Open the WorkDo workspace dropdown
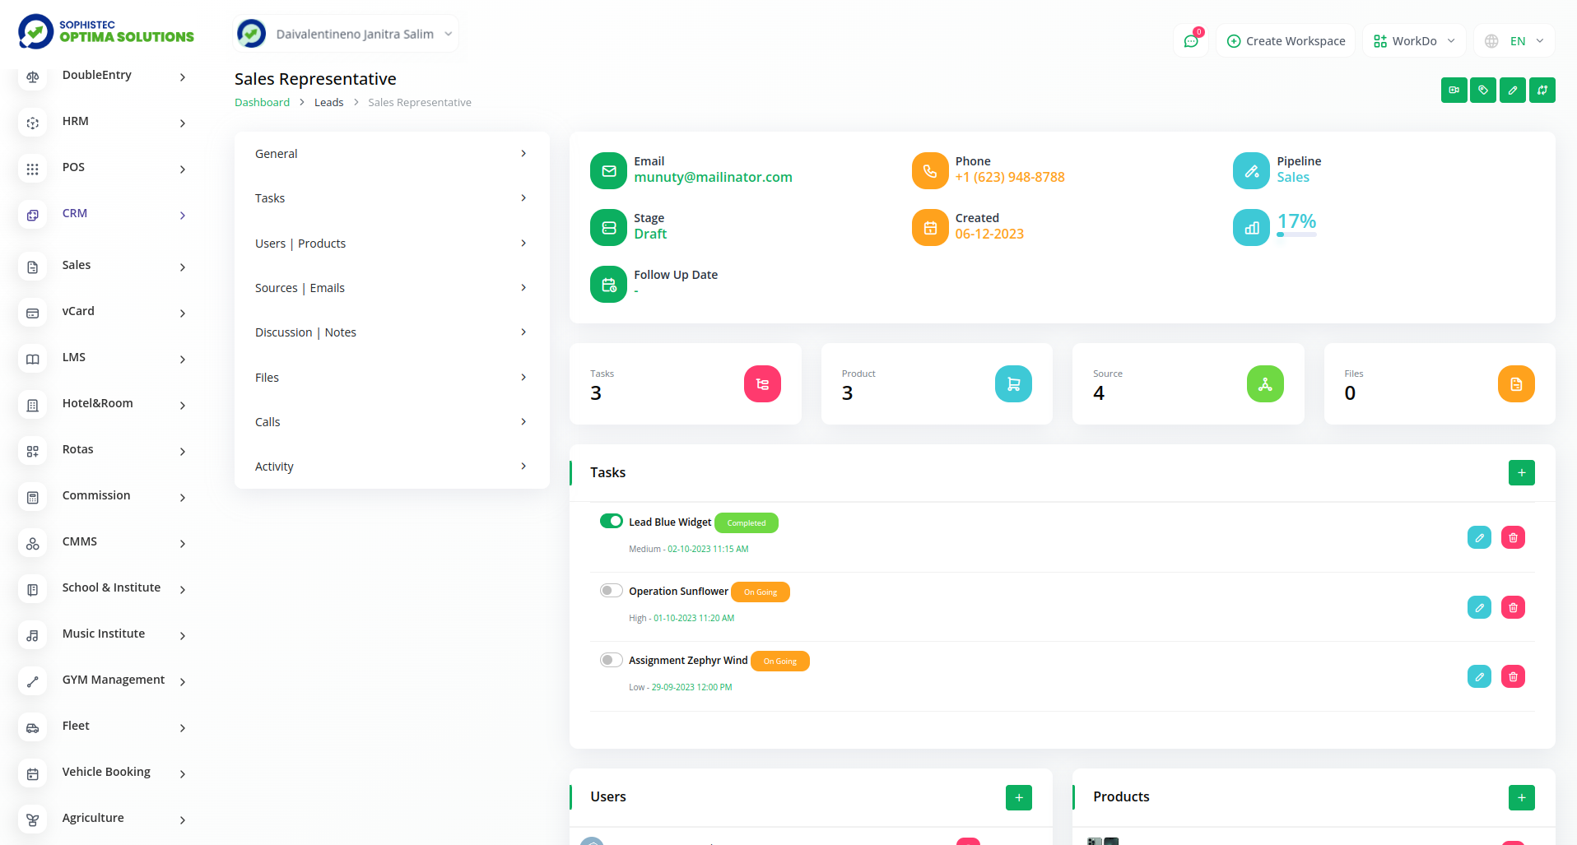Image resolution: width=1577 pixels, height=845 pixels. coord(1415,41)
